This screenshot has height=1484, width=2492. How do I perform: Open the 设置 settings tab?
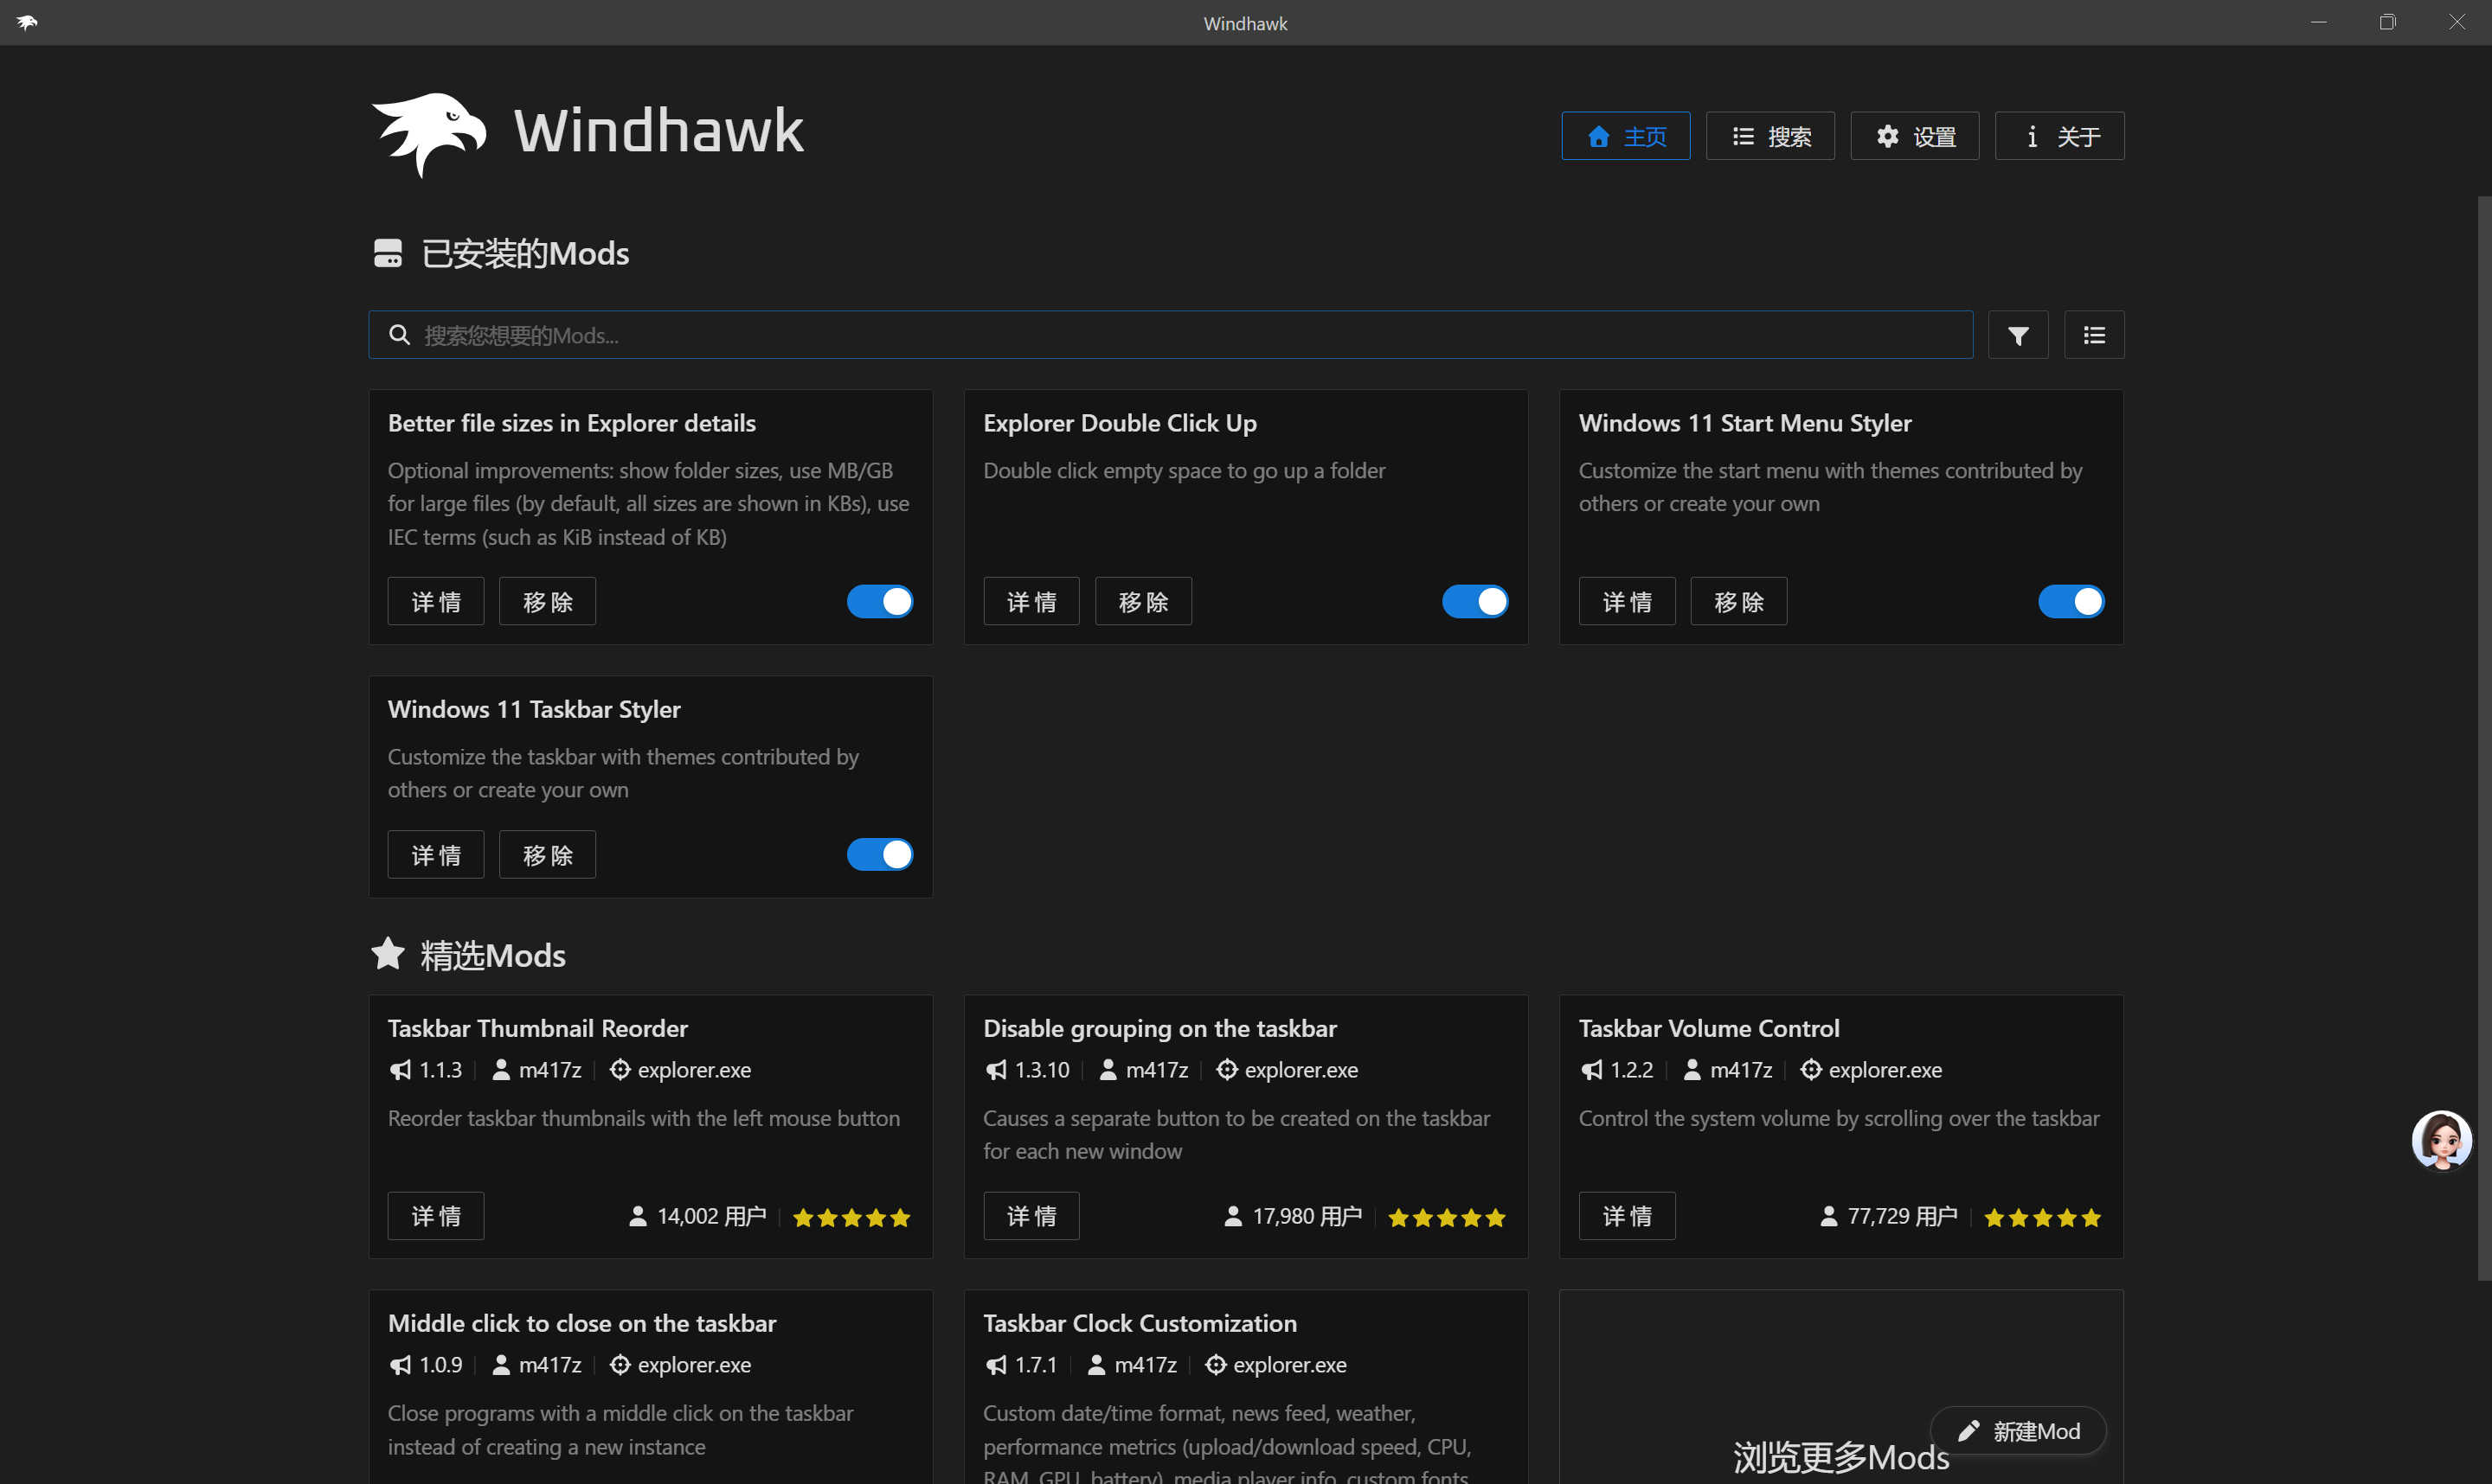tap(1914, 136)
